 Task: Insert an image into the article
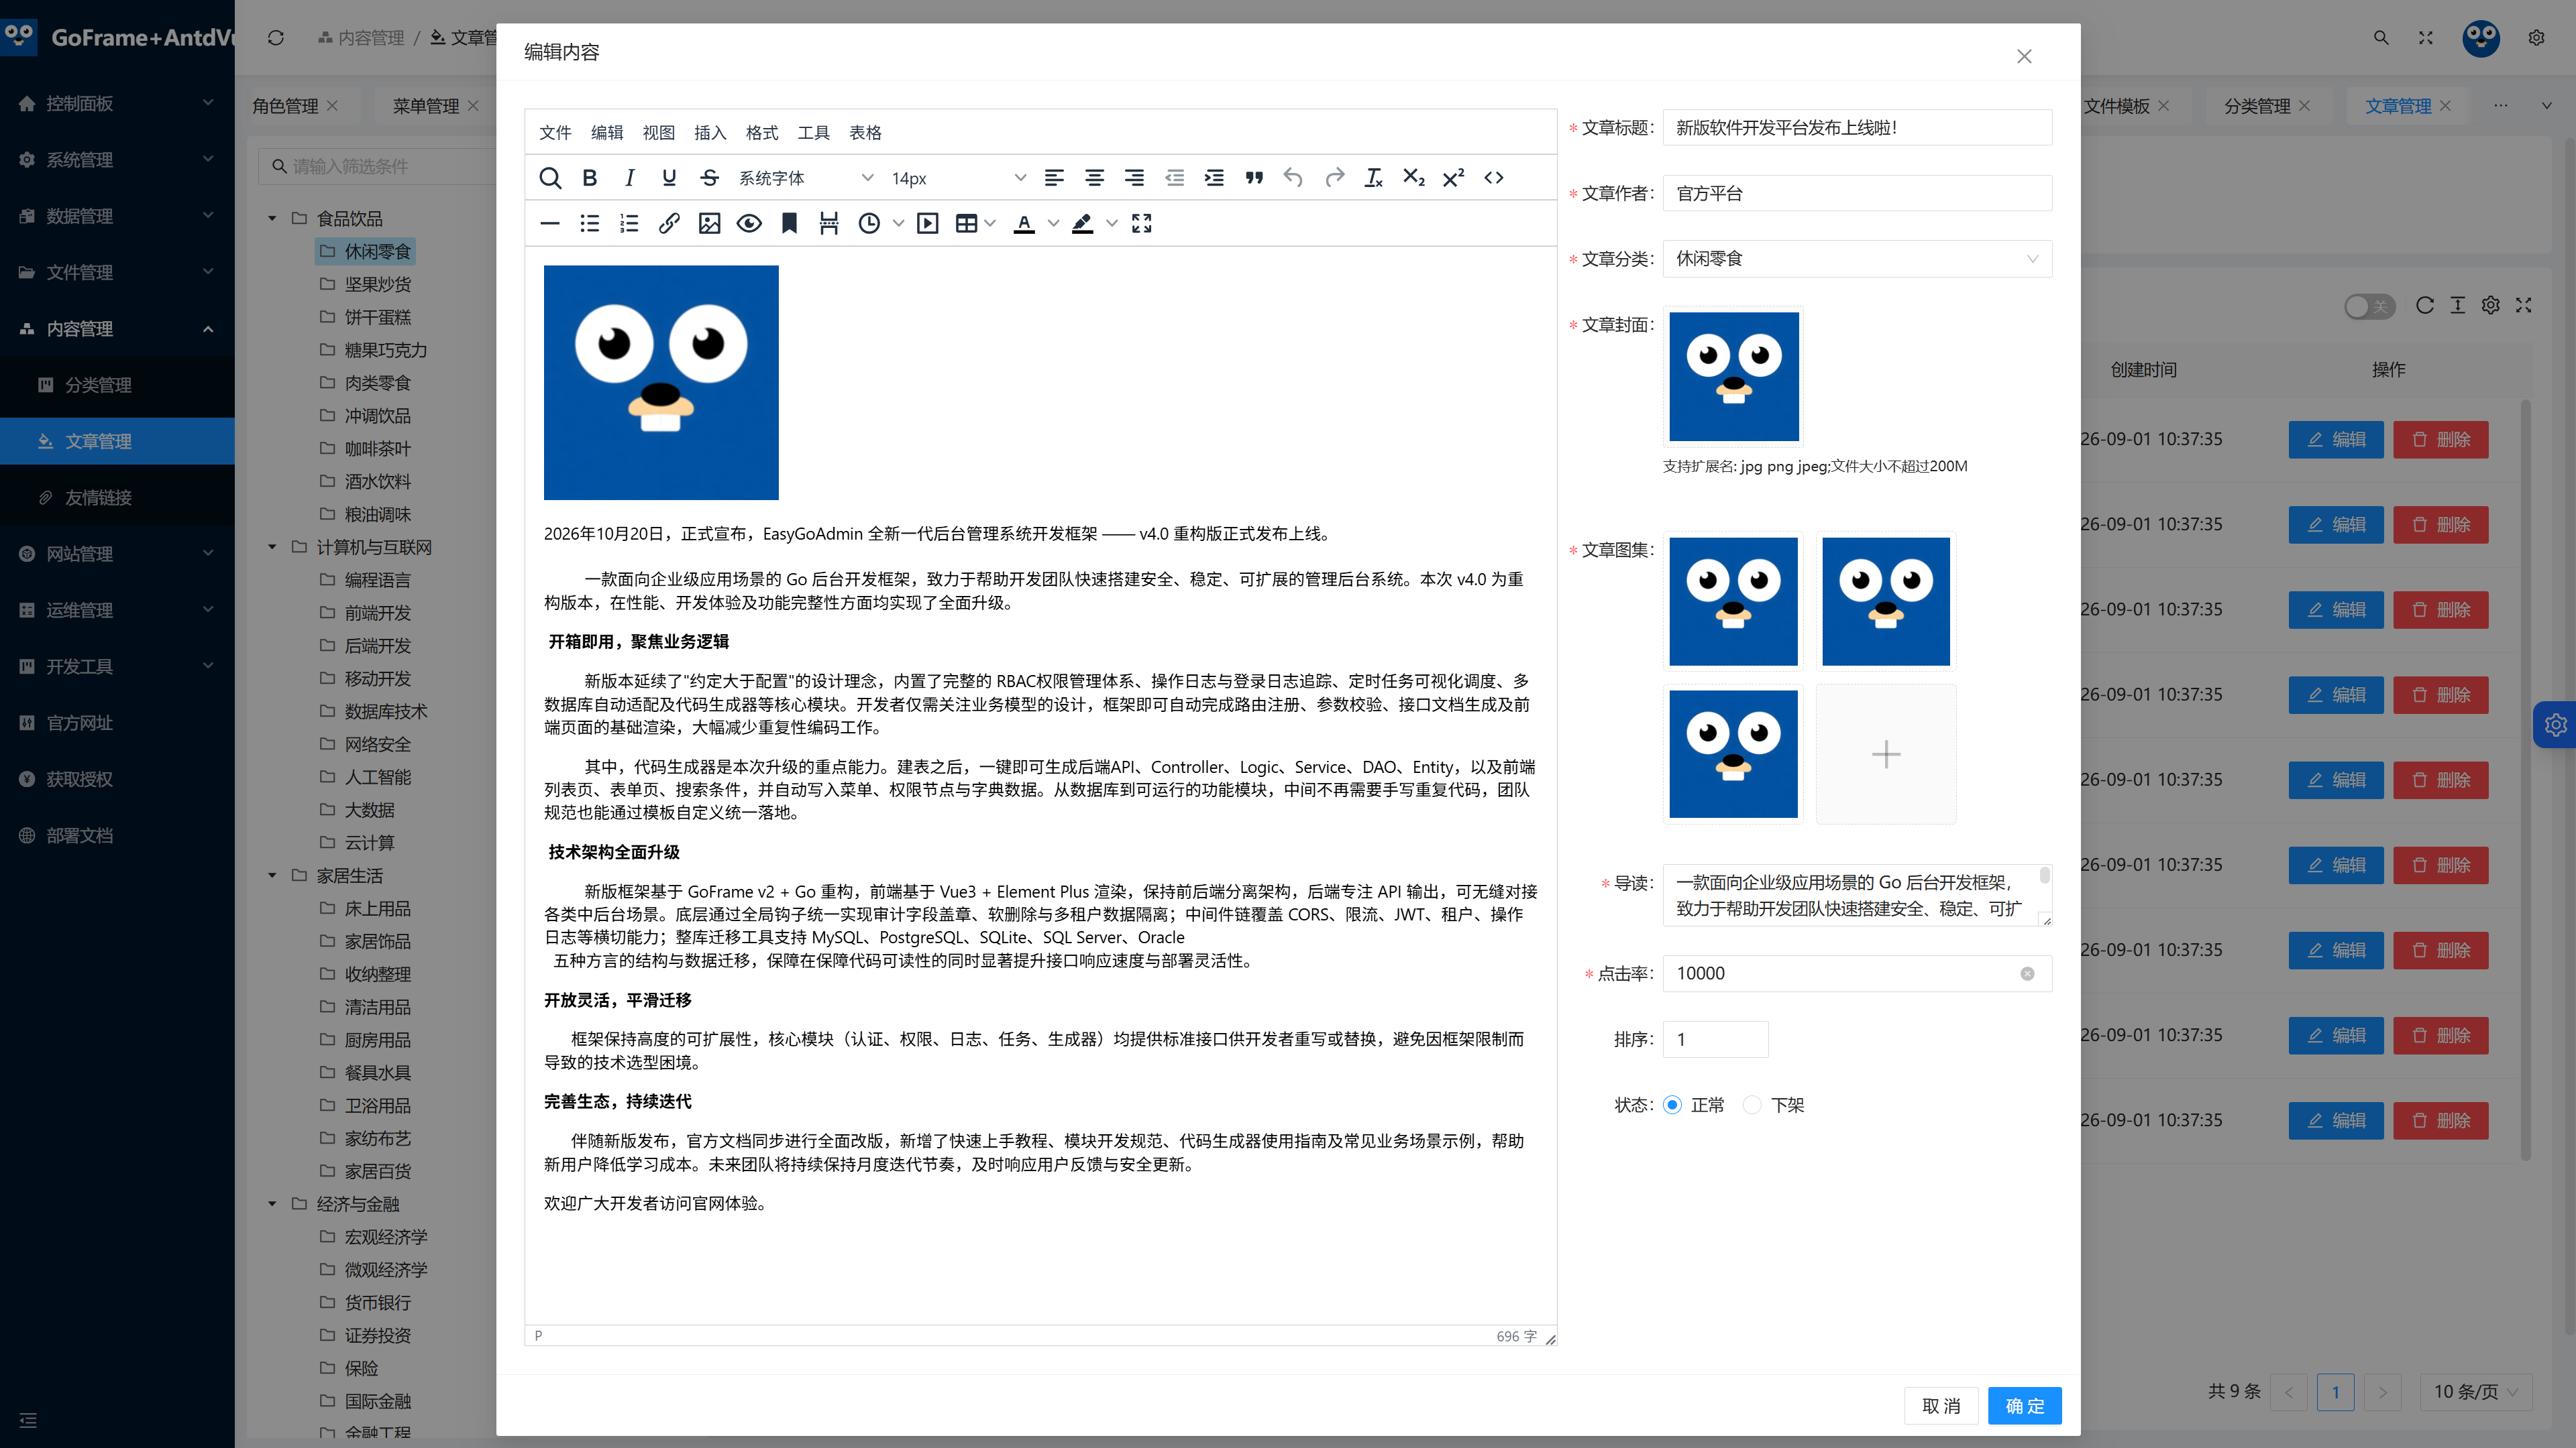[709, 224]
